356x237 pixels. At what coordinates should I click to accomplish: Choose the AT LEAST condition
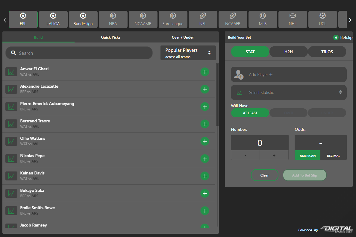pos(250,113)
